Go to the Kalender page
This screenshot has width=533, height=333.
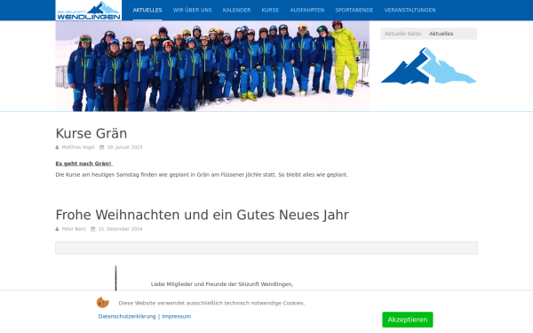[236, 10]
